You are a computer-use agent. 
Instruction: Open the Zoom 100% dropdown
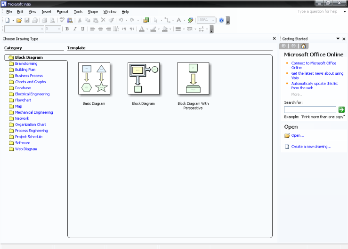(213, 20)
